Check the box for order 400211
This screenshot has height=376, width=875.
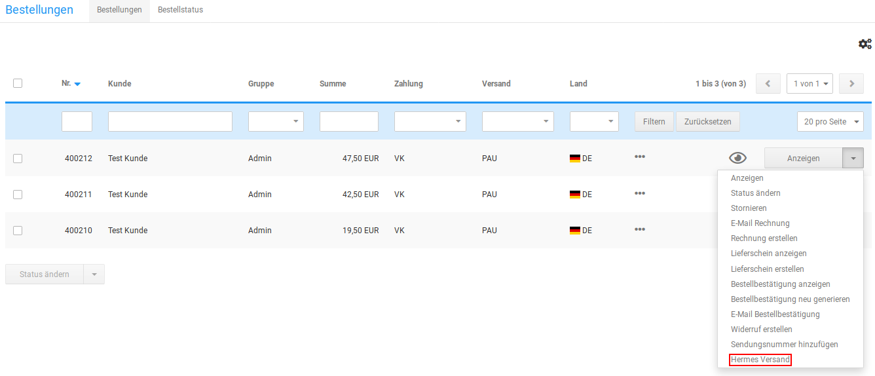18,195
